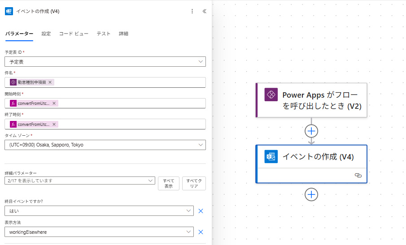Image resolution: width=406 pixels, height=245 pixels.
Task: Select Power Apps がフローを呼び出したとき trigger card
Action: (x=311, y=100)
